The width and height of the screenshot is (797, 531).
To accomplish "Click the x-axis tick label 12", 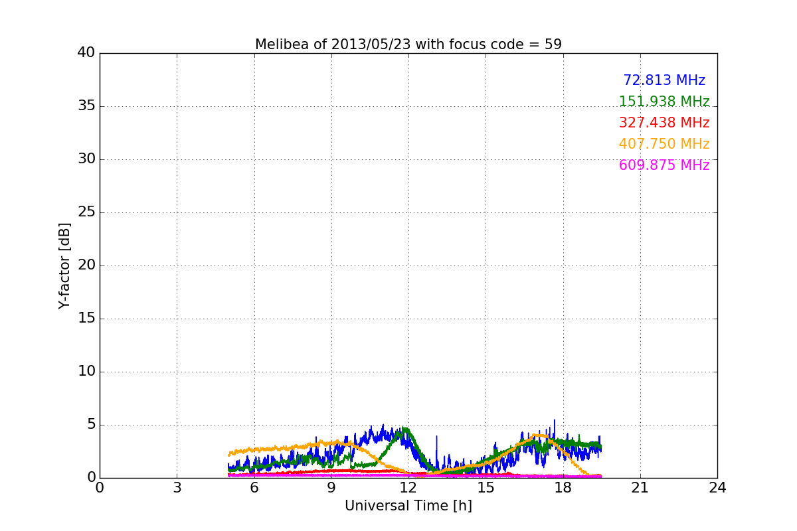I will click(408, 488).
